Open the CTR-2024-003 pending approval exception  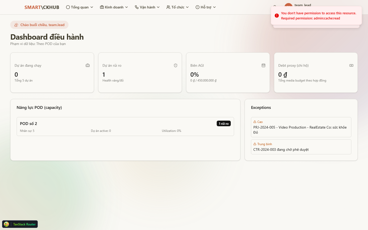point(301,149)
